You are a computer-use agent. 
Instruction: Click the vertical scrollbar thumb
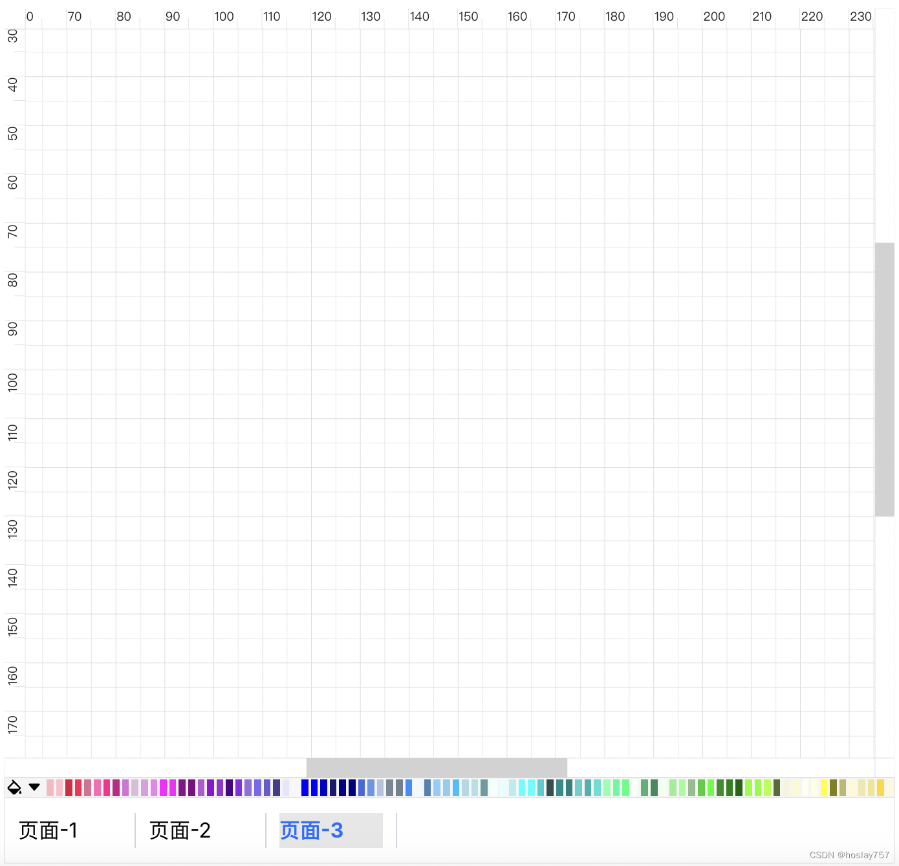[x=885, y=379]
